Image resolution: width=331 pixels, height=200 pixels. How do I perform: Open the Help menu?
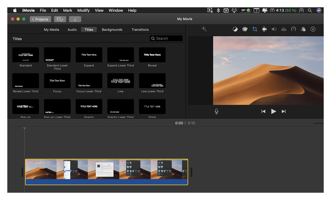[132, 10]
